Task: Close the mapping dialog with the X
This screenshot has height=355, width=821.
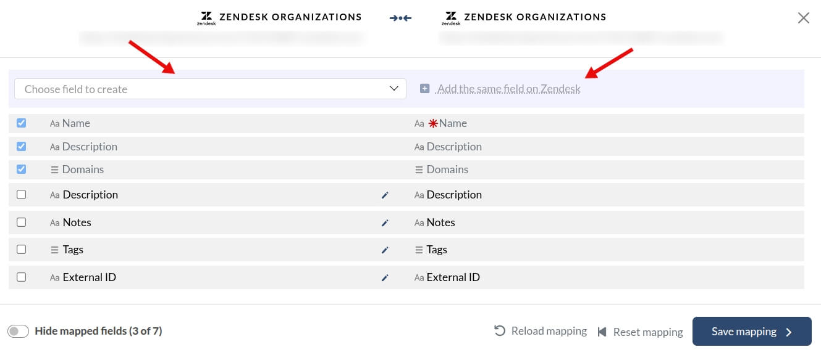Action: [x=803, y=18]
